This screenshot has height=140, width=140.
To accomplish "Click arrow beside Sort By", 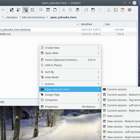I will (98, 72).
